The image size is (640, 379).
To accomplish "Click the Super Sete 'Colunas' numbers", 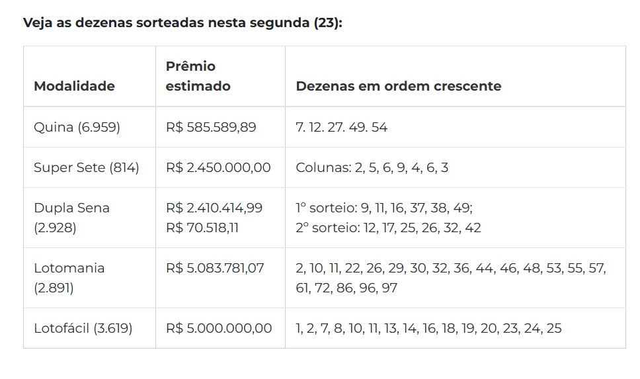I will point(372,167).
